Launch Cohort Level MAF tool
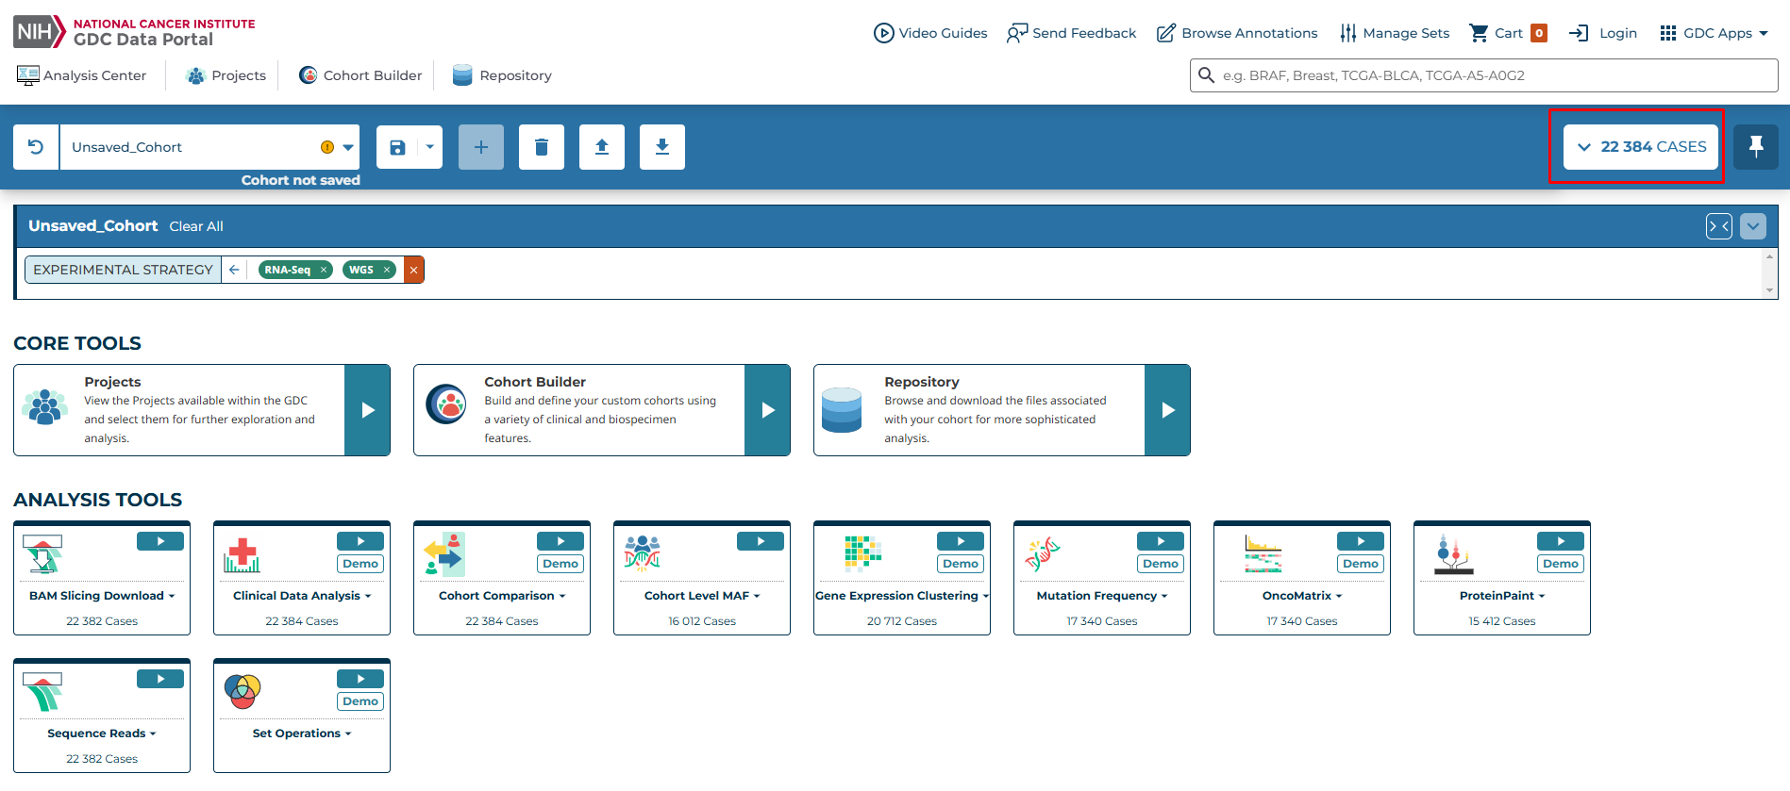This screenshot has height=791, width=1790. tap(761, 541)
